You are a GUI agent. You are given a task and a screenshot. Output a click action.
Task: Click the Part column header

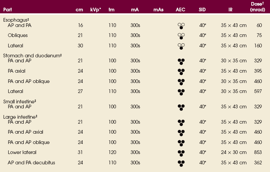click(x=8, y=10)
